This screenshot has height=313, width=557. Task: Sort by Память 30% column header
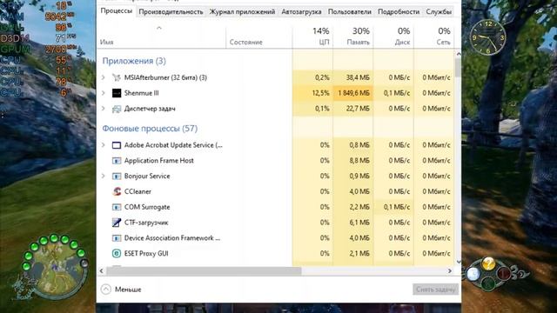tap(353, 37)
